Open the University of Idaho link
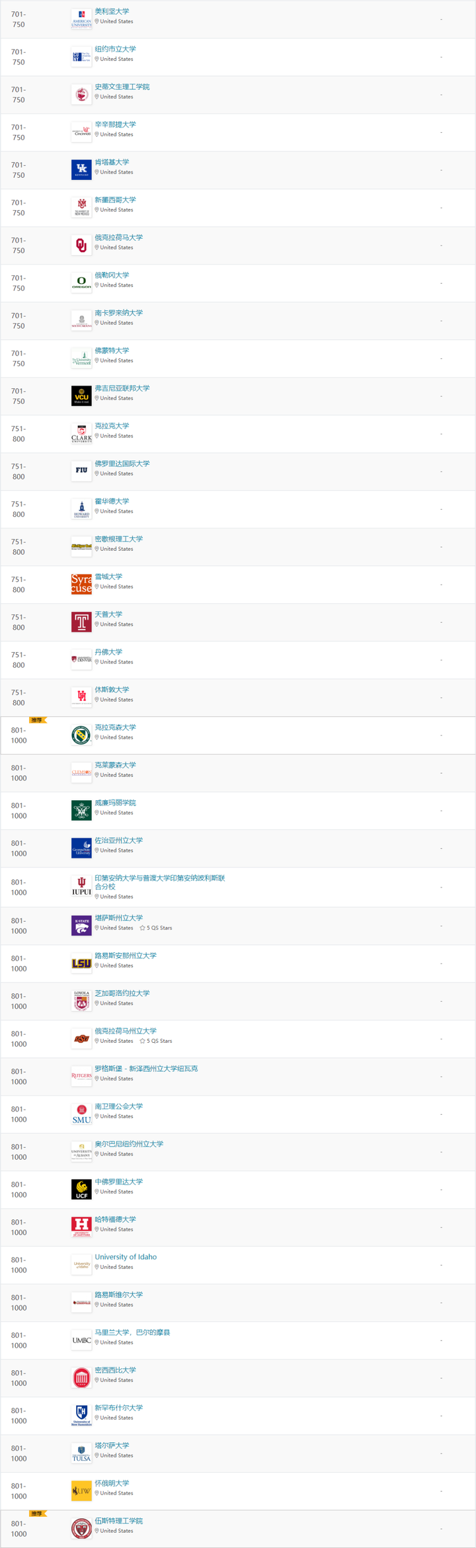Viewport: 476px width, 1548px height. pyautogui.click(x=126, y=1257)
